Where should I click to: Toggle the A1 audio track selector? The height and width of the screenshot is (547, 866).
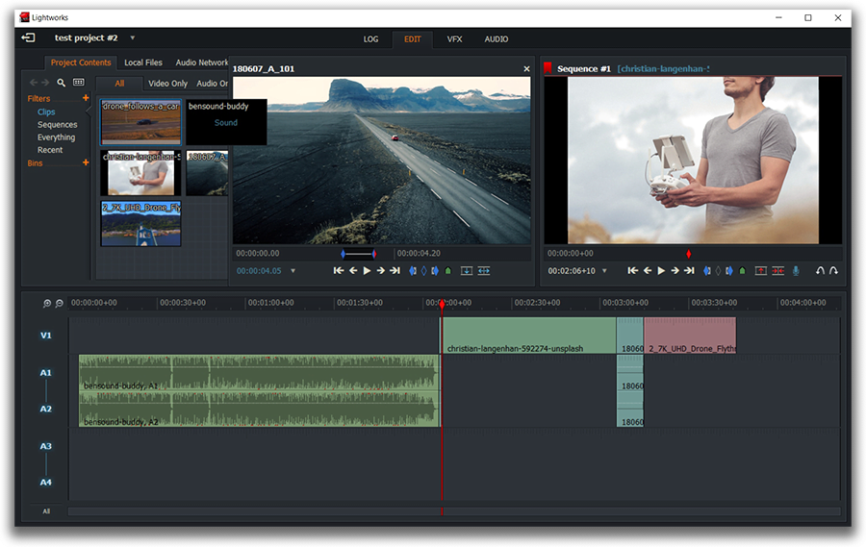coord(45,373)
